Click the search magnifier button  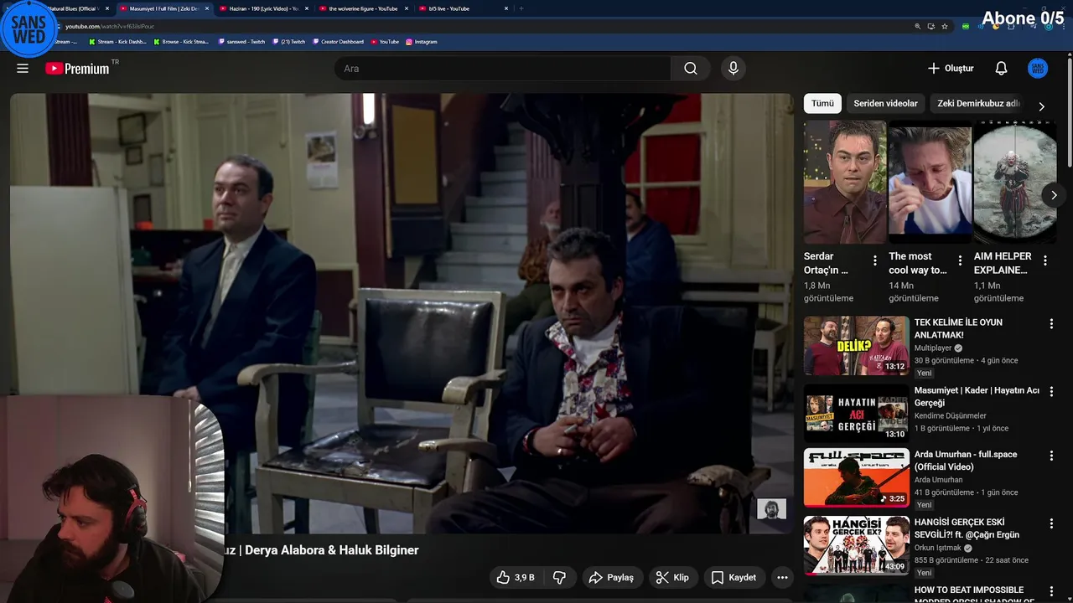(691, 69)
